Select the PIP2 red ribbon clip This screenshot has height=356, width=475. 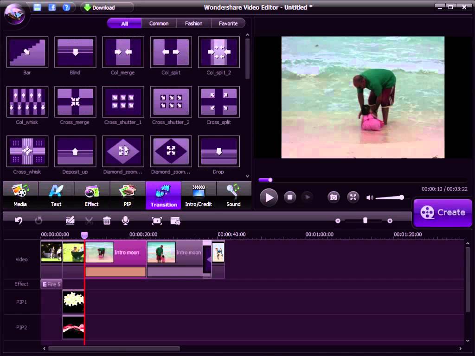pyautogui.click(x=73, y=327)
